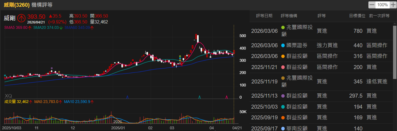Sort by 目標價位 column header
Viewport: 397px width, 131px height.
[357, 16]
